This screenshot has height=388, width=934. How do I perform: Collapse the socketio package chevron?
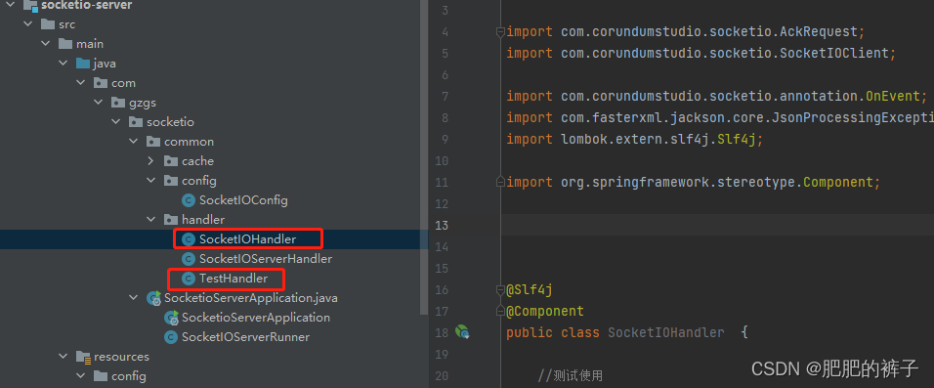pos(116,122)
